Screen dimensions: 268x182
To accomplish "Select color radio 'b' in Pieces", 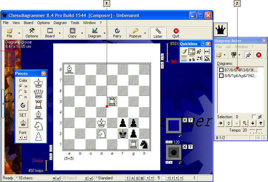I will 21,92.
